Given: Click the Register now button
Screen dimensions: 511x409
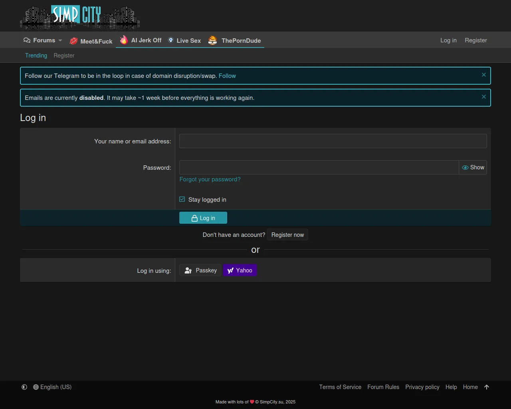Looking at the screenshot, I should tap(287, 235).
